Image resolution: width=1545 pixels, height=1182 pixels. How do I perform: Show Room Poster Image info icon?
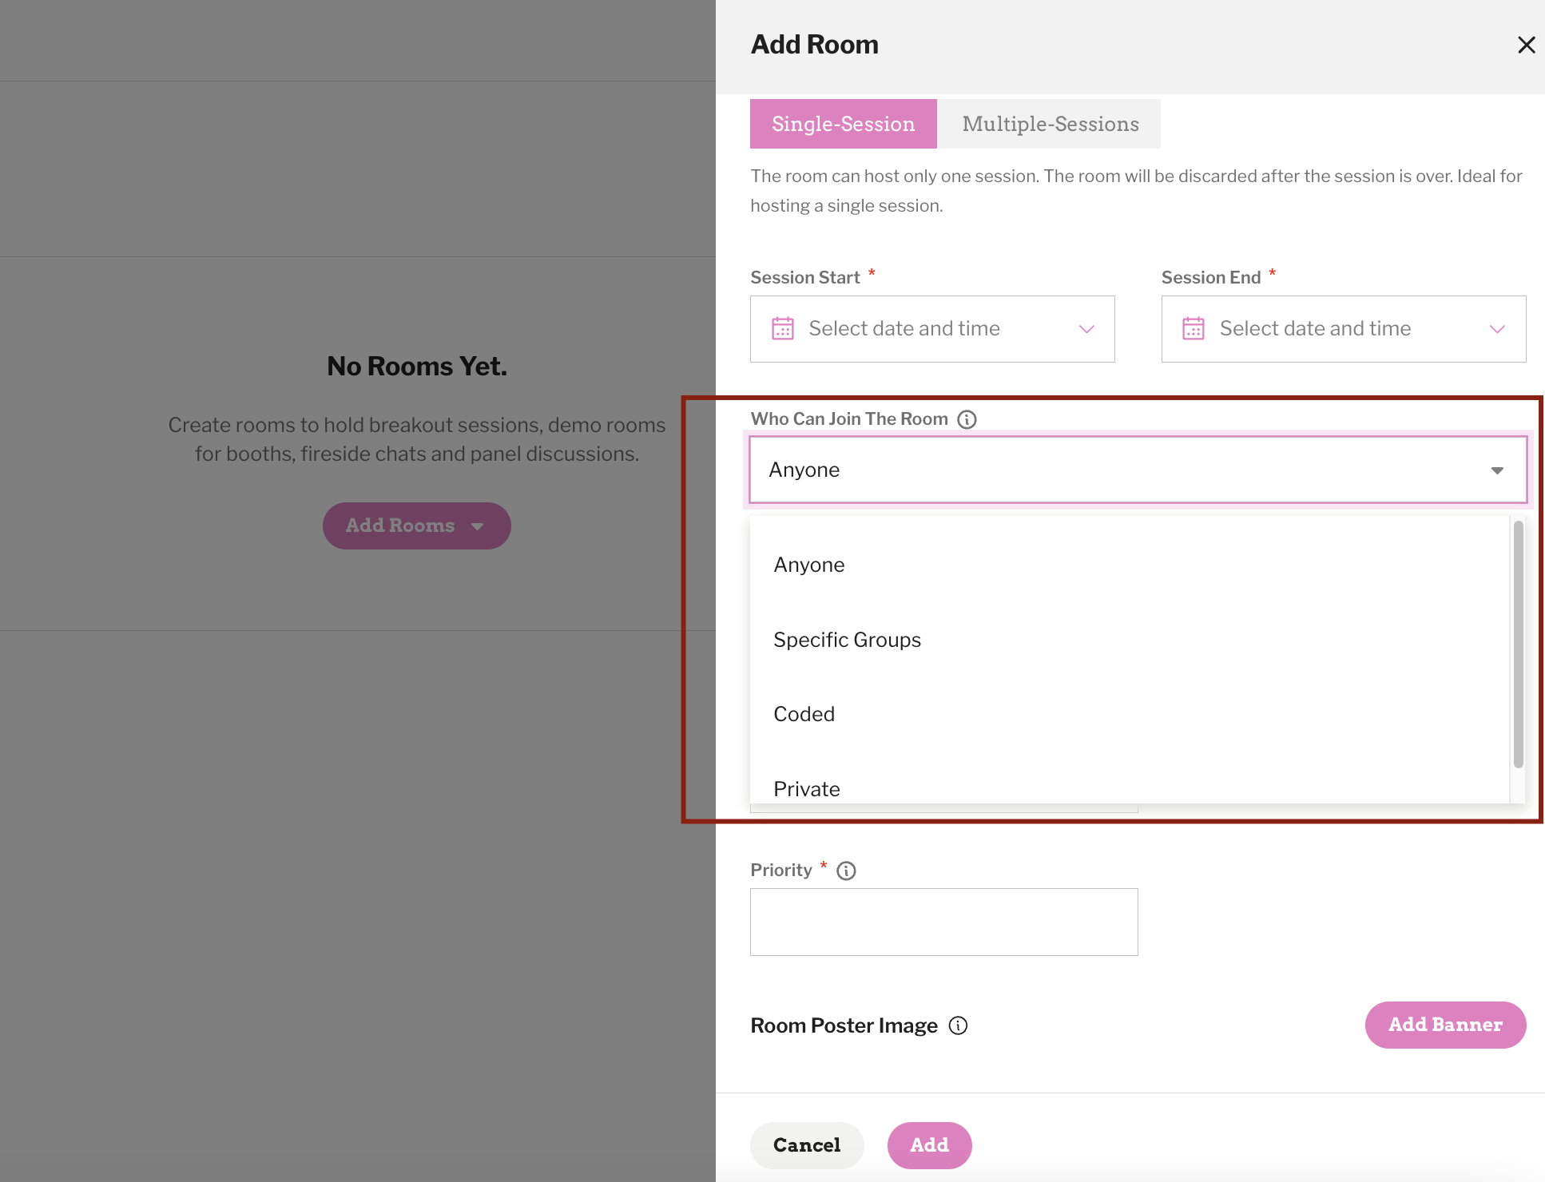[958, 1025]
